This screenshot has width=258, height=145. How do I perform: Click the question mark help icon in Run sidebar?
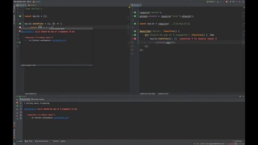[17, 119]
